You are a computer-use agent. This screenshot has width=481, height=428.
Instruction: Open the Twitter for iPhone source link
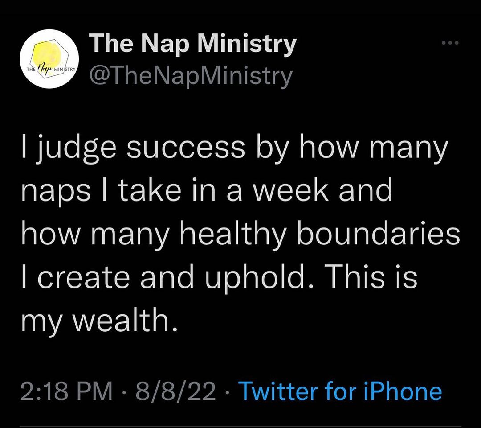[341, 392]
